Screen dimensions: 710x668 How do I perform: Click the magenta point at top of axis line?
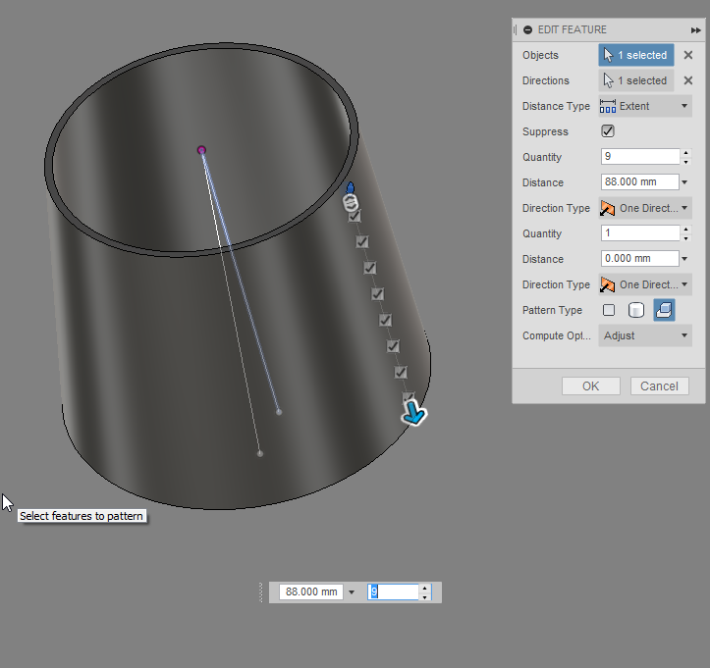201,150
